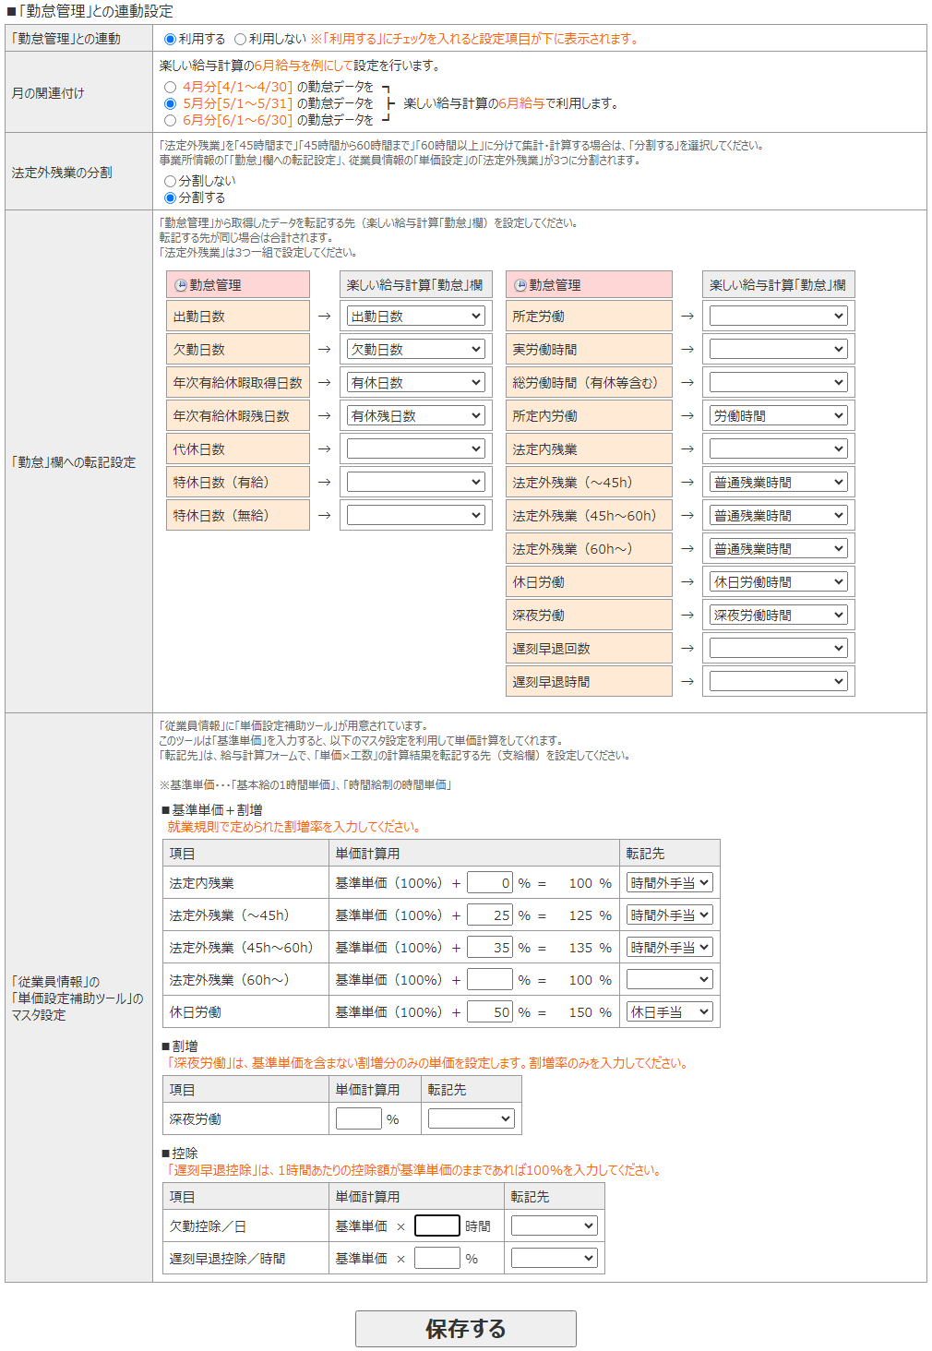Open the 出勤日数 destination dropdown
Image resolution: width=932 pixels, height=1351 pixels.
click(415, 316)
